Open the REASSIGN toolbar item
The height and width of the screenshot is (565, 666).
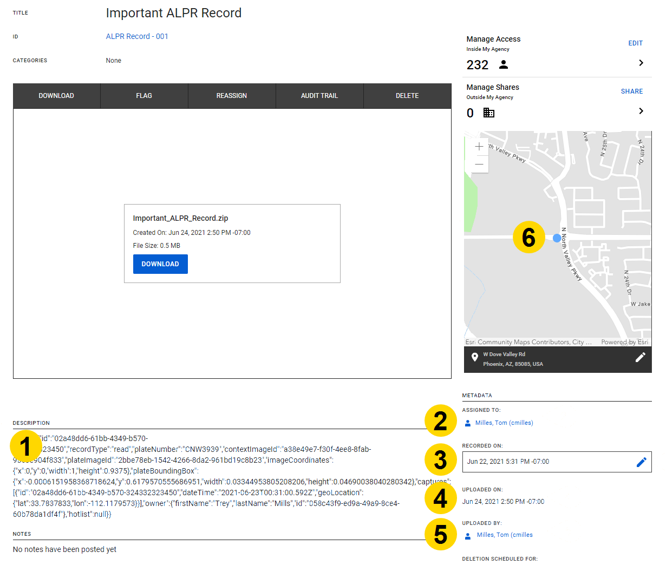(x=232, y=96)
